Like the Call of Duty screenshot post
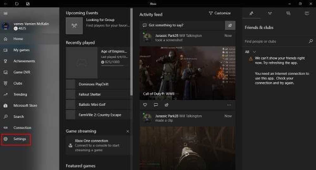The image size is (316, 170). click(x=145, y=105)
